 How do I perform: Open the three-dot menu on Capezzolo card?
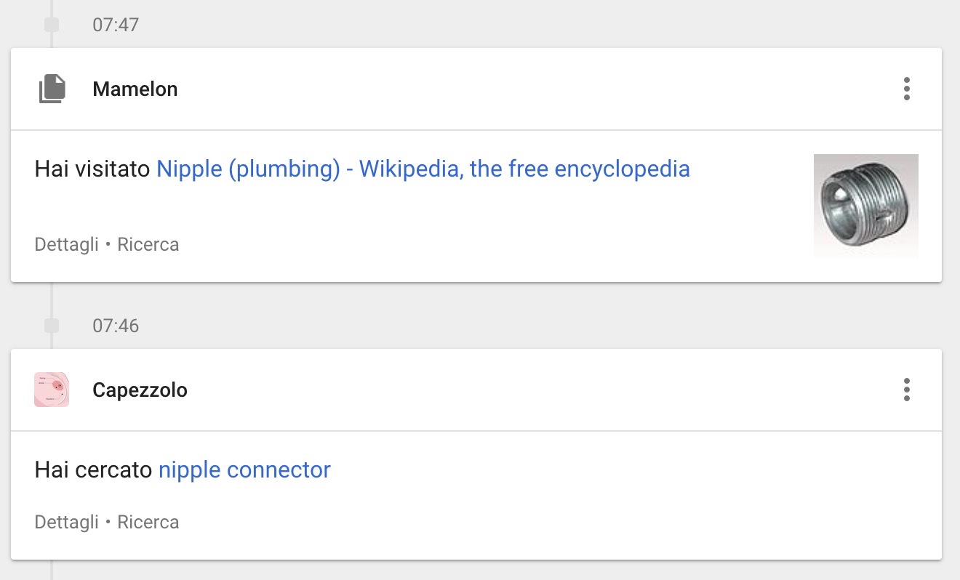906,390
